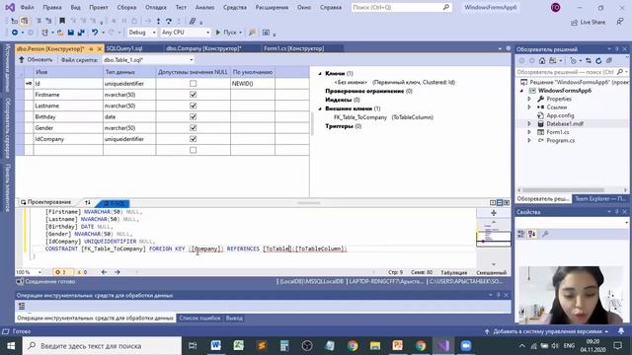Click the Visual Studio search box
Viewport: 632px width, 355px height.
click(401, 7)
